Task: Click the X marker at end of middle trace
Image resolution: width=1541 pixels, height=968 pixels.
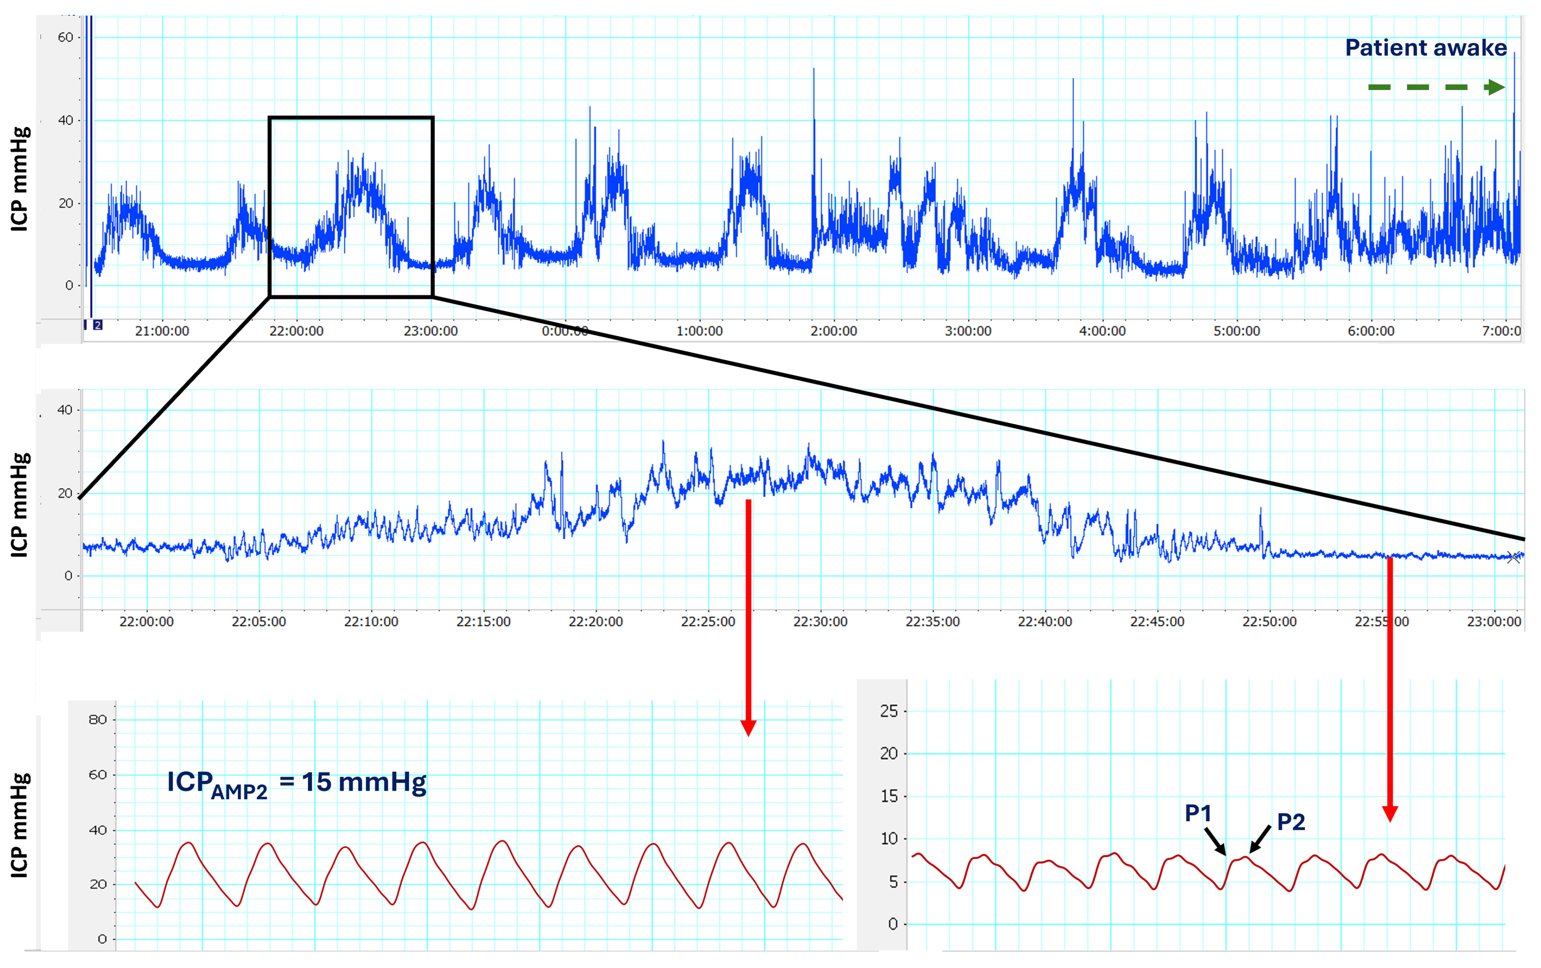Action: [x=1513, y=558]
